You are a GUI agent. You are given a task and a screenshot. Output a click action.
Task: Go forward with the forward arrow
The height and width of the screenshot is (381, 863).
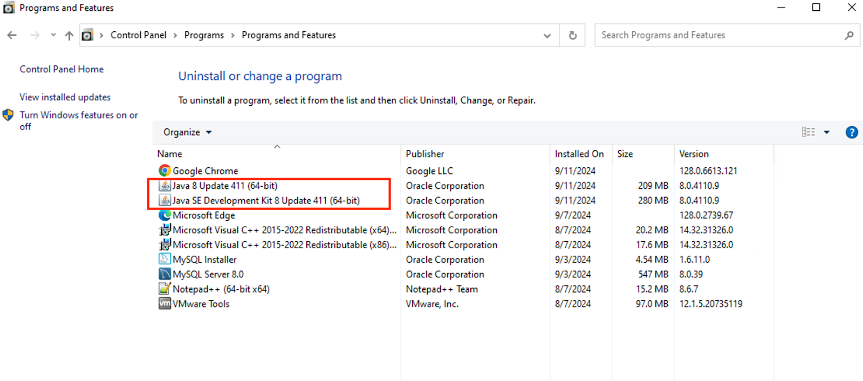[35, 35]
